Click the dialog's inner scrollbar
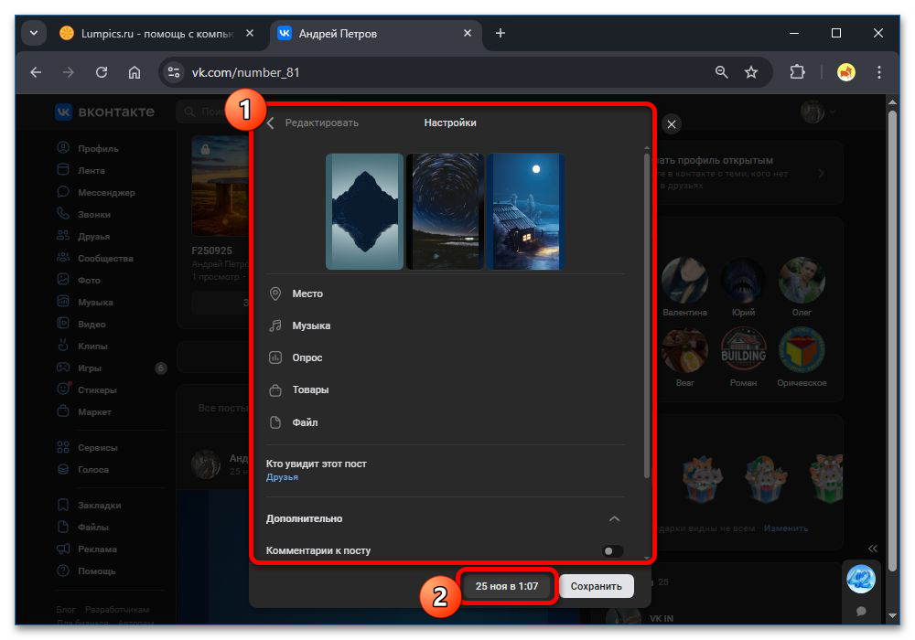Viewport: 915px width, 640px height. click(646, 315)
